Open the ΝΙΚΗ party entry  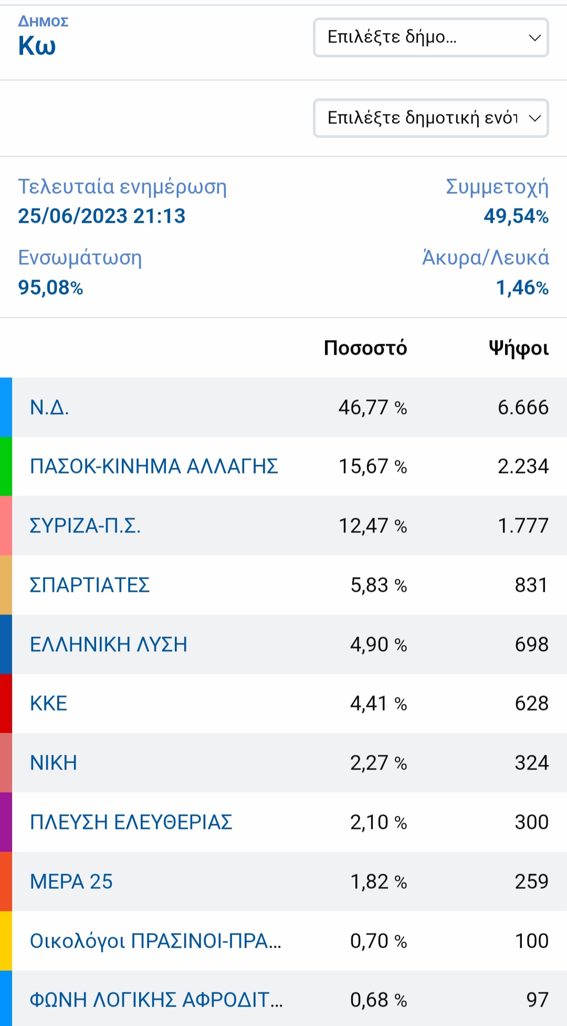[x=54, y=763]
